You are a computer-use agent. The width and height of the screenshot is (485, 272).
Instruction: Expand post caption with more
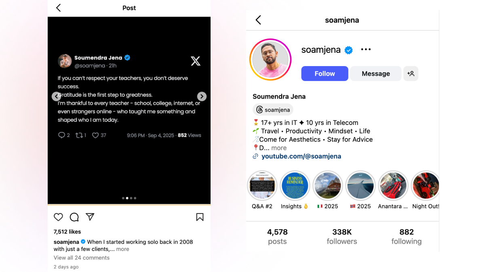click(123, 249)
